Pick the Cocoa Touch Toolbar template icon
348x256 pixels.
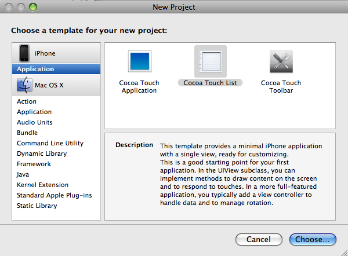(281, 61)
